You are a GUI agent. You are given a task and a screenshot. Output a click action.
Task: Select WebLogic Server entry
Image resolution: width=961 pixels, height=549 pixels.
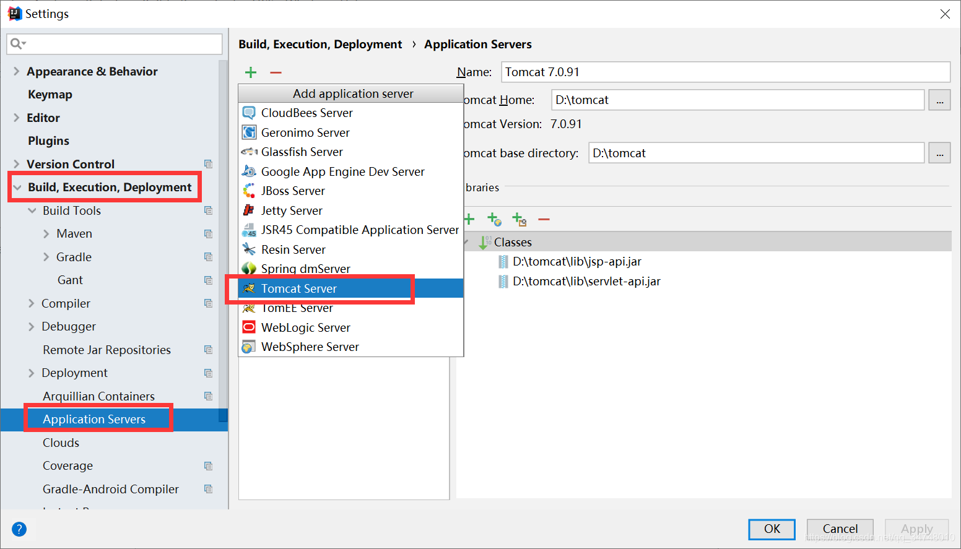350,327
